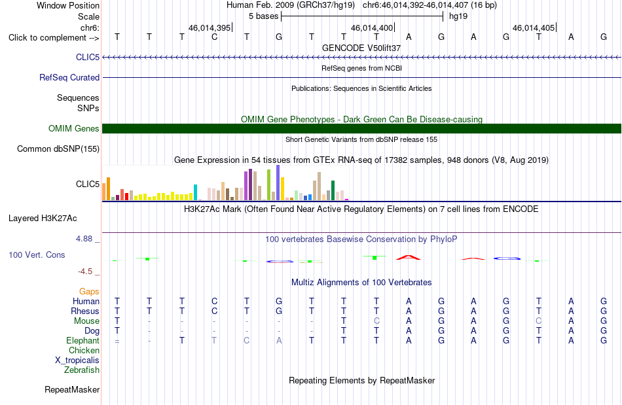622x405 pixels.
Task: Select the CLIC5 label of the GENCODE track
Action: [x=88, y=57]
